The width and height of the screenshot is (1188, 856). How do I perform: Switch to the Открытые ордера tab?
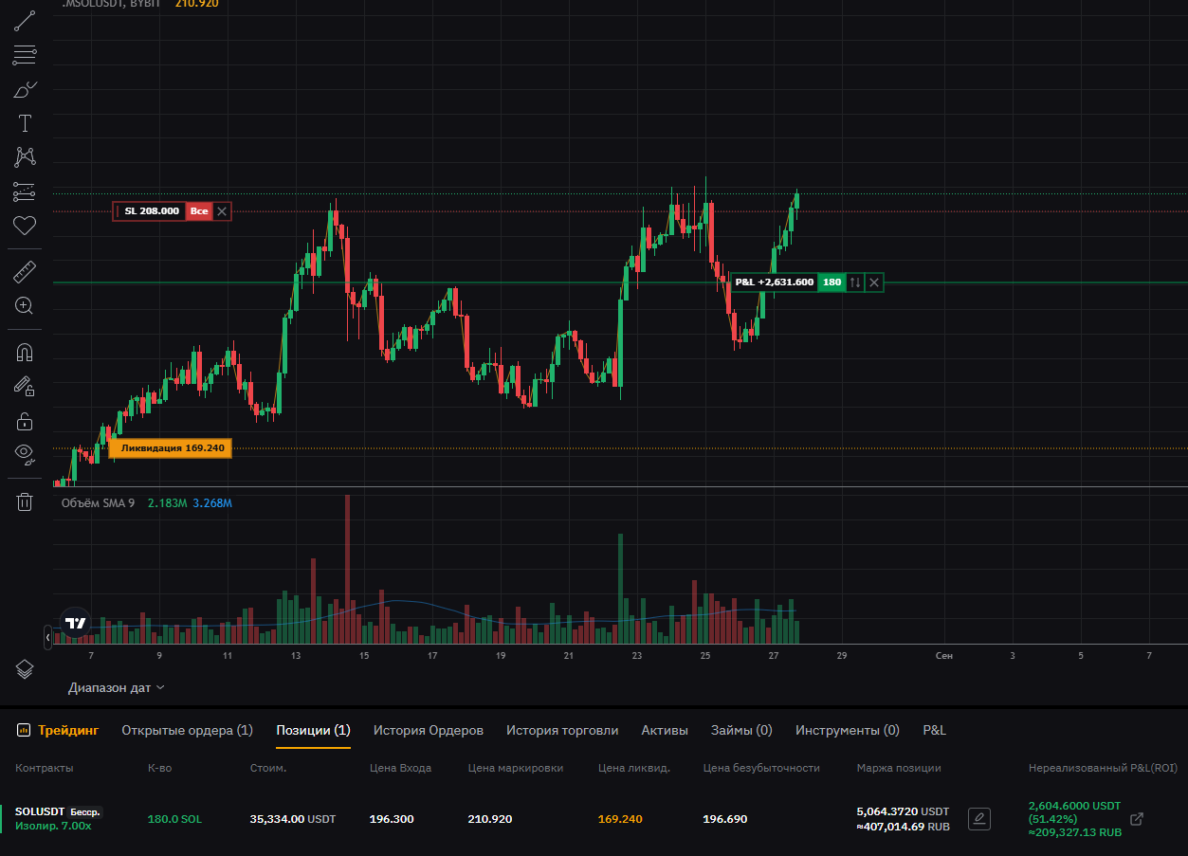pyautogui.click(x=187, y=730)
